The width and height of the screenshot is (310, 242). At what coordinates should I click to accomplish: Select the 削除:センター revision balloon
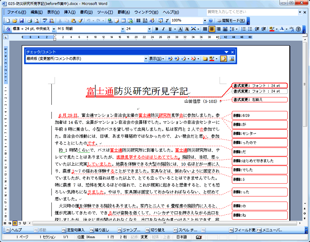point(260,133)
